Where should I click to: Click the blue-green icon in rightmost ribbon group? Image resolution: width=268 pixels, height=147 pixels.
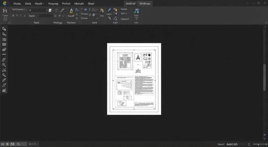point(136,11)
